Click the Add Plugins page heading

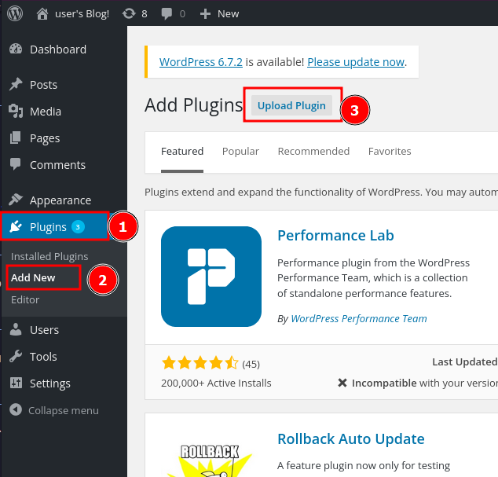point(194,105)
